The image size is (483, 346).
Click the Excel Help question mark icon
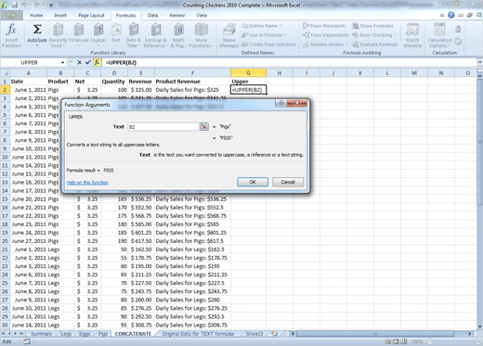[451, 15]
